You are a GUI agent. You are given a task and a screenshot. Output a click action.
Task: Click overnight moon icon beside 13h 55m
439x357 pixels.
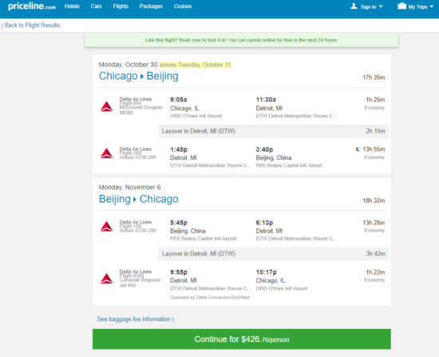point(358,149)
